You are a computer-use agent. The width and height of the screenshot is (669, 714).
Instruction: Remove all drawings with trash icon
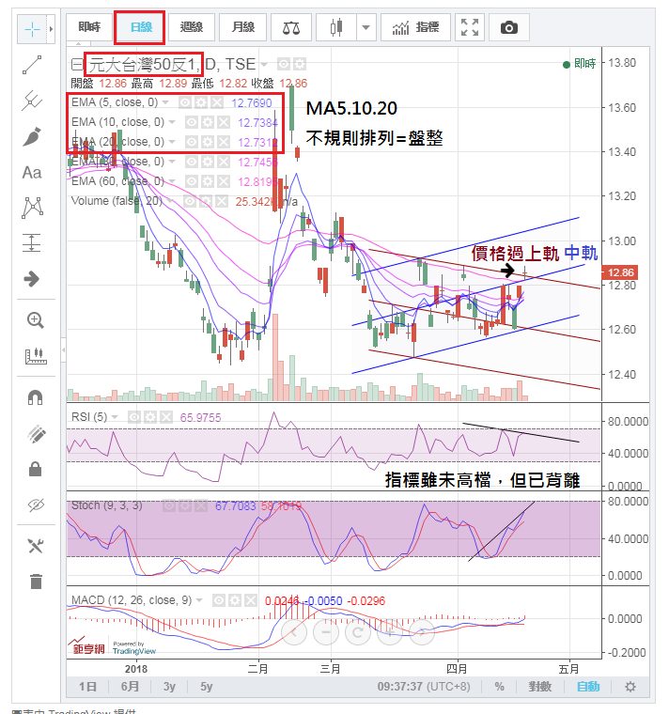click(36, 581)
